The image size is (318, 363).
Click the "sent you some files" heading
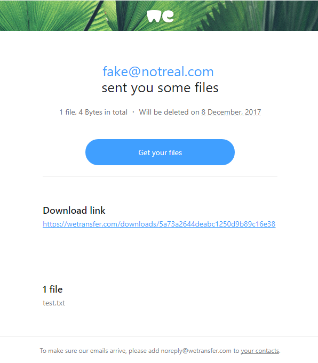tap(160, 88)
